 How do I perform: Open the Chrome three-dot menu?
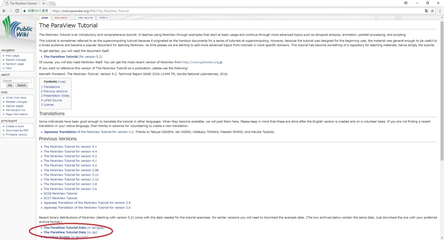point(440,11)
